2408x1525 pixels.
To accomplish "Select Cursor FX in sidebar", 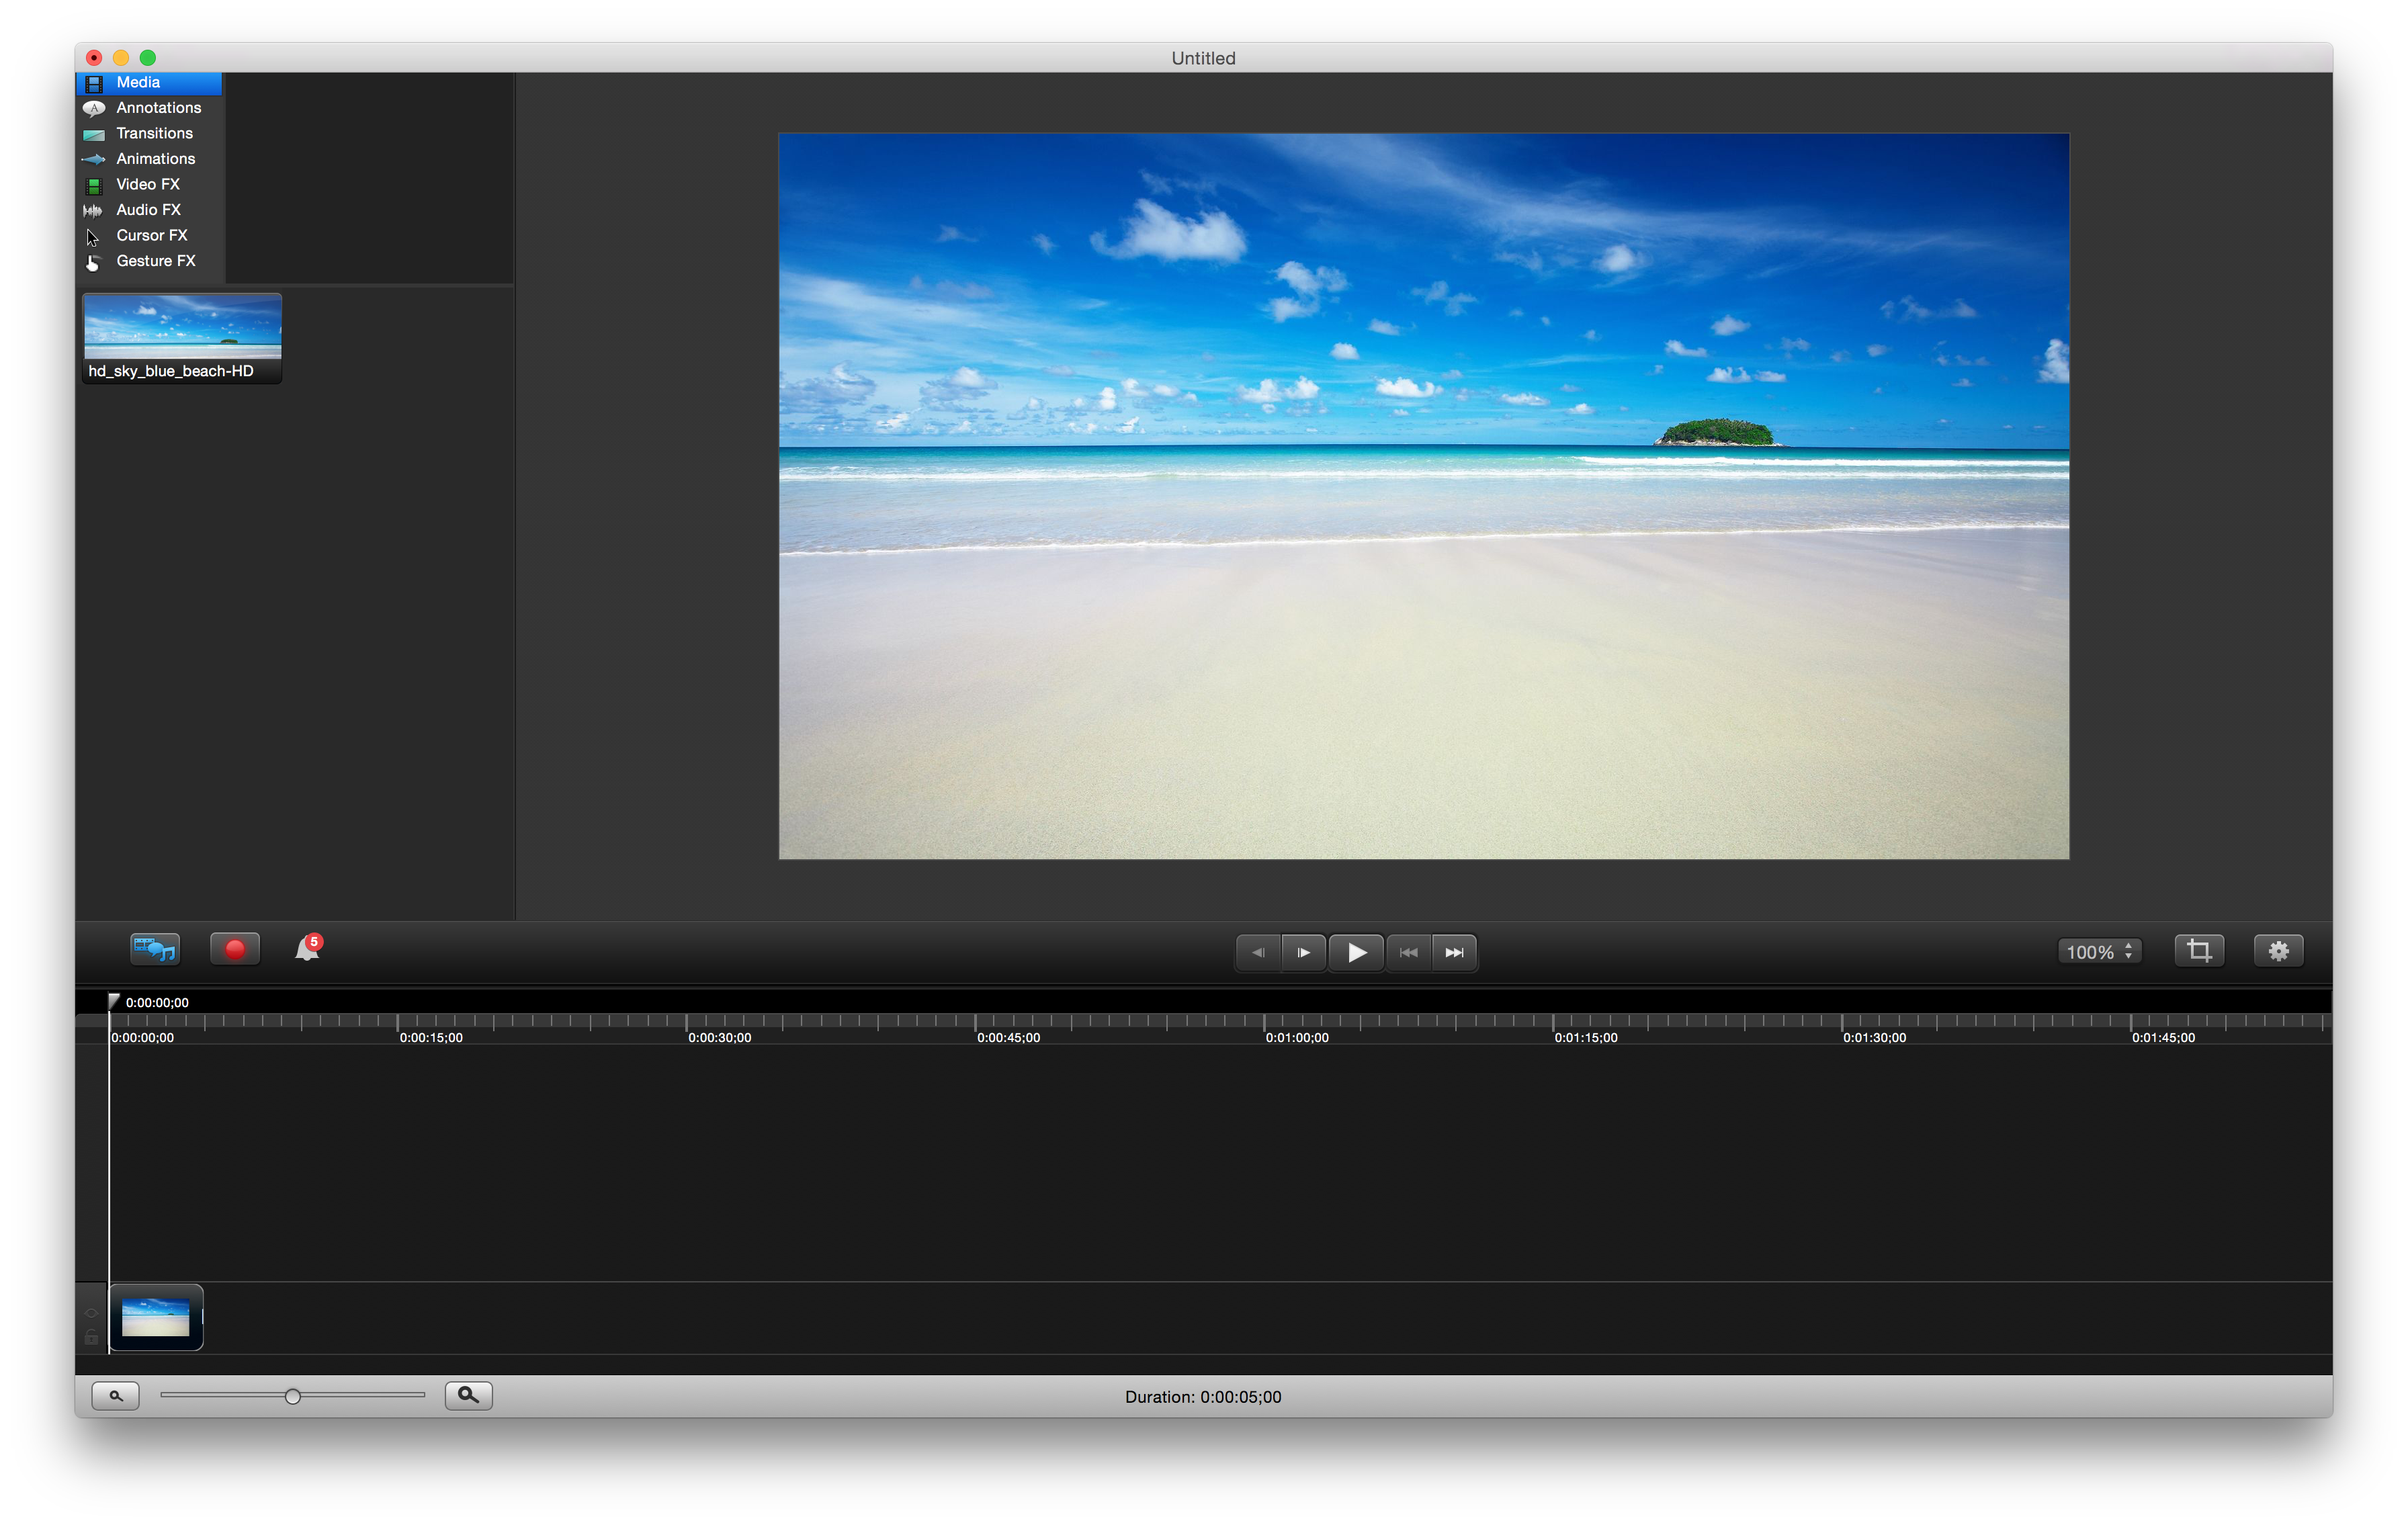I will pyautogui.click(x=151, y=235).
